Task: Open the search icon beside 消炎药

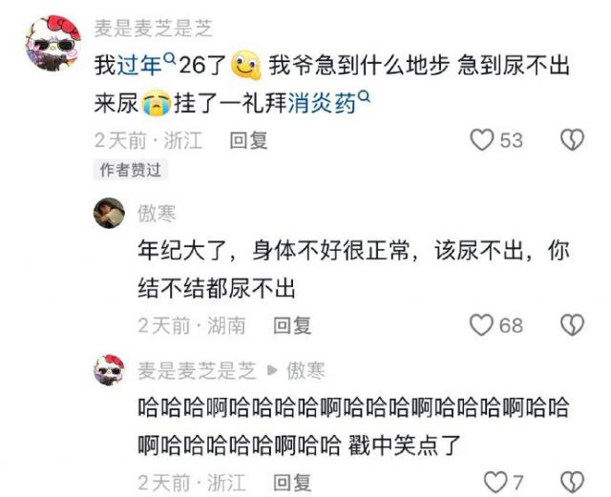Action: click(363, 96)
